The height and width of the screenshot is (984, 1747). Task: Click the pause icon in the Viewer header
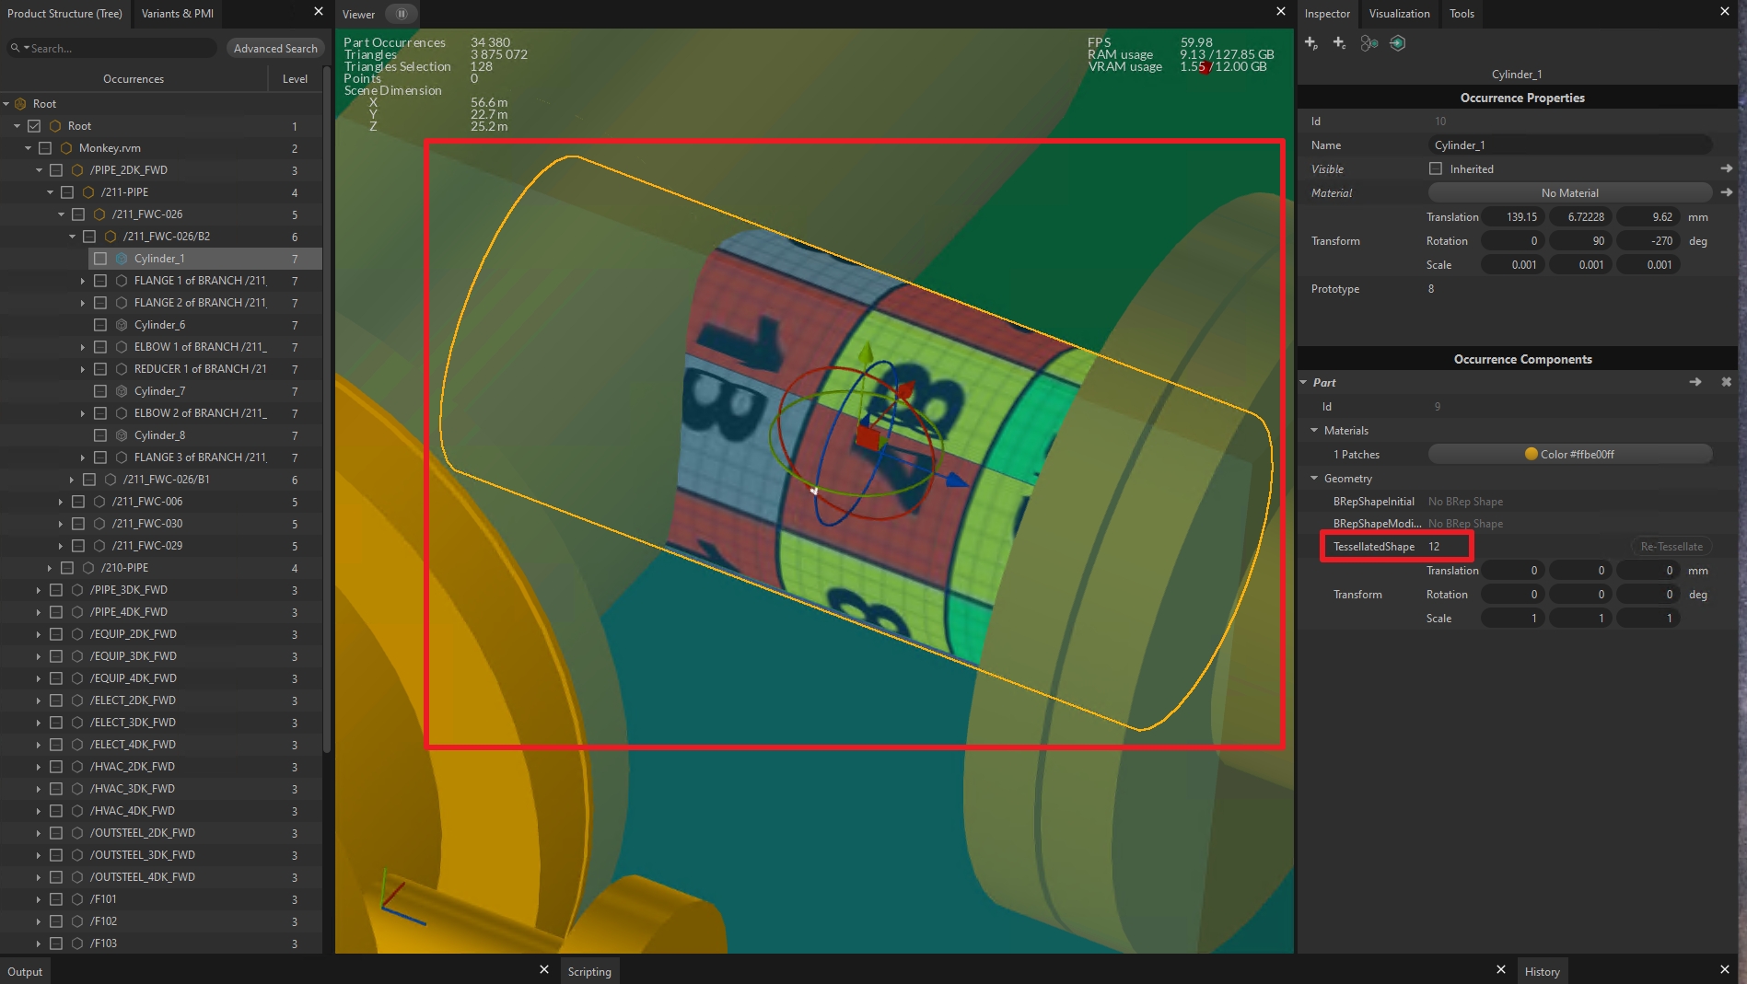(x=401, y=14)
